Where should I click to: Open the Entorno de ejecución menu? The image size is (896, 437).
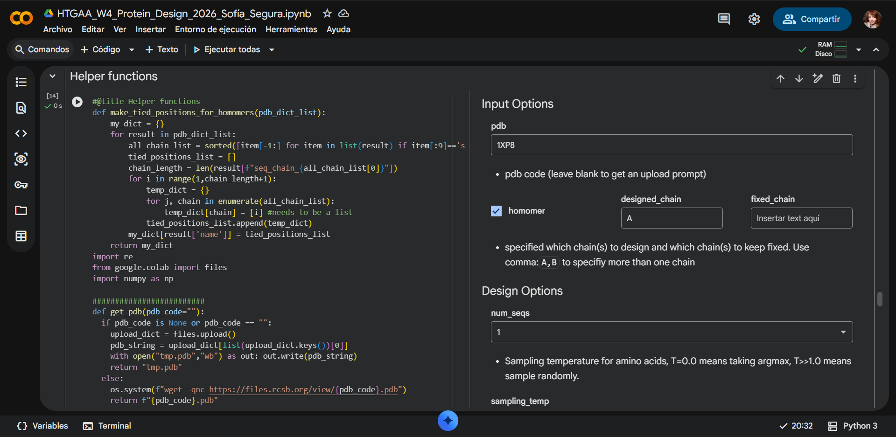point(216,29)
